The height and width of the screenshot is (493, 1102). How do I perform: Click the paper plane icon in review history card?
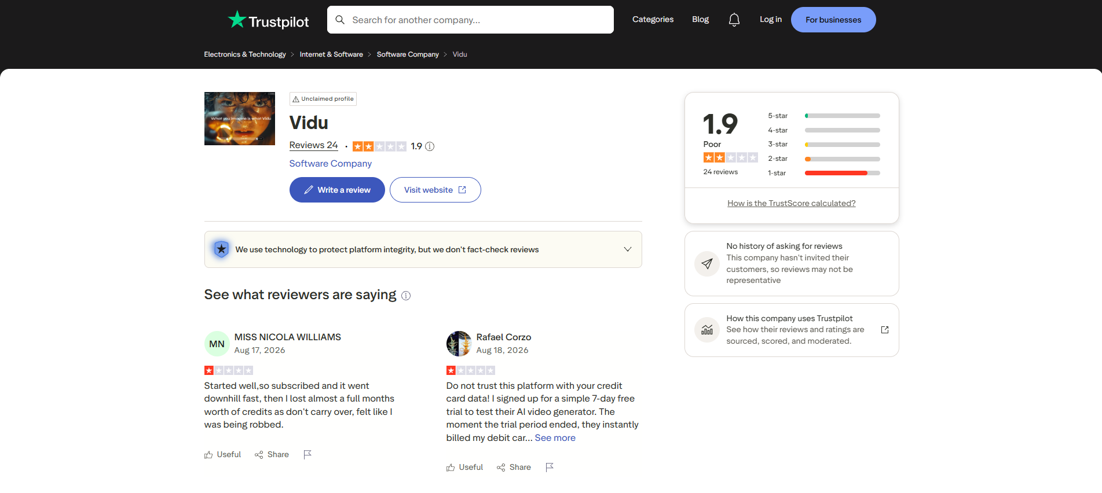coord(707,264)
